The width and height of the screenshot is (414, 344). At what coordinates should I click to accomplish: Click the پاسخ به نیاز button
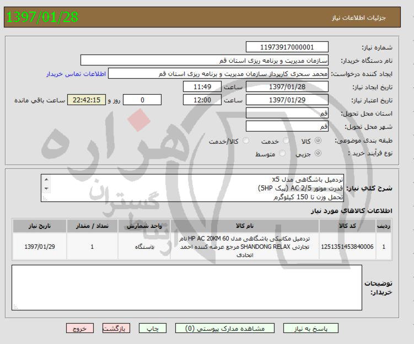[x=310, y=329]
